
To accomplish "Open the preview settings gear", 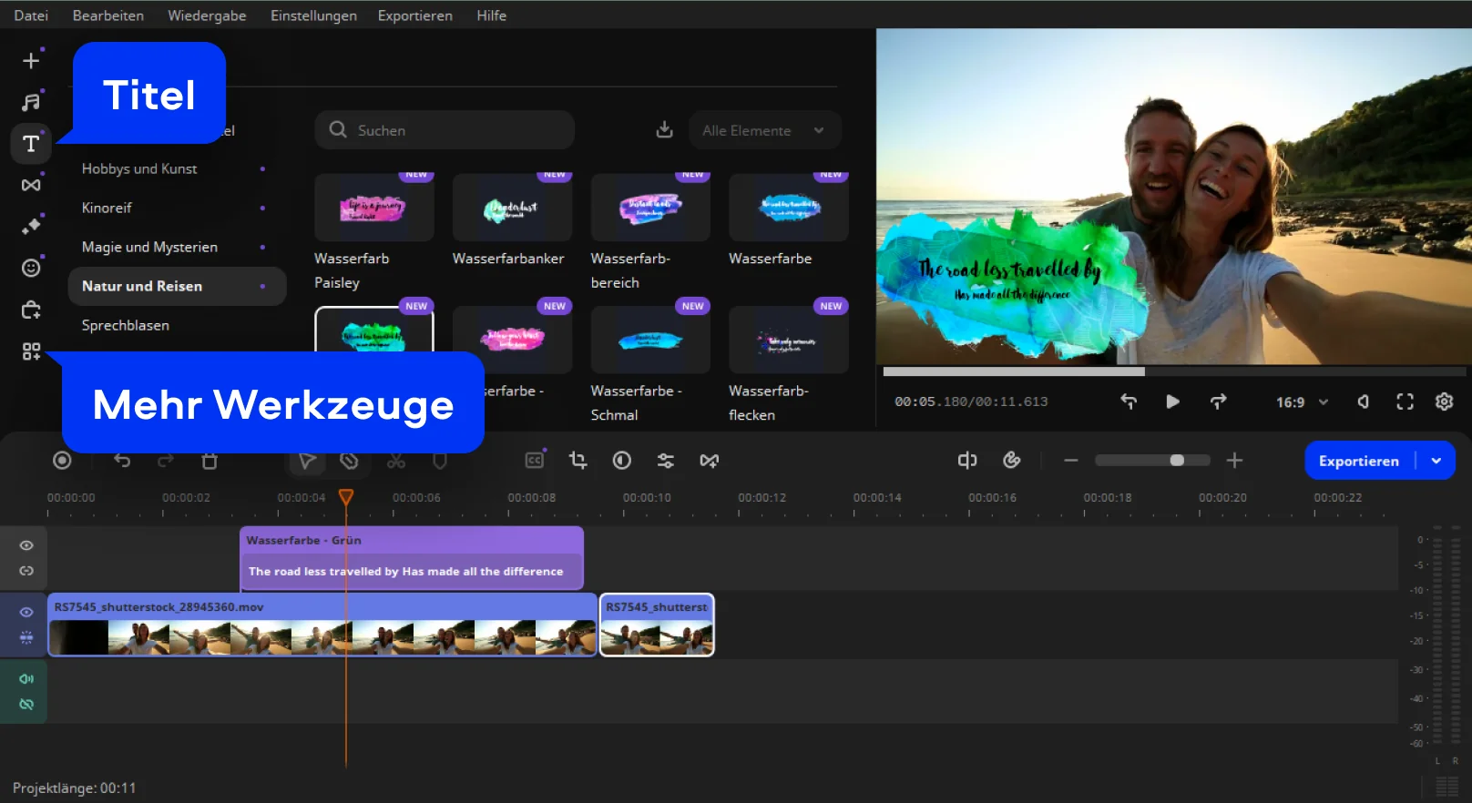I will click(1444, 401).
